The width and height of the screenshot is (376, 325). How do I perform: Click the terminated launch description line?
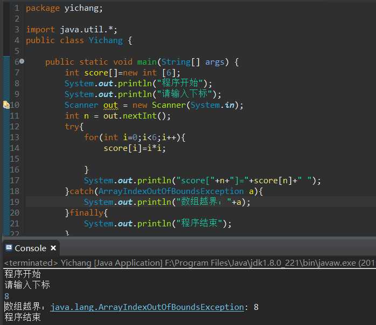pos(190,263)
